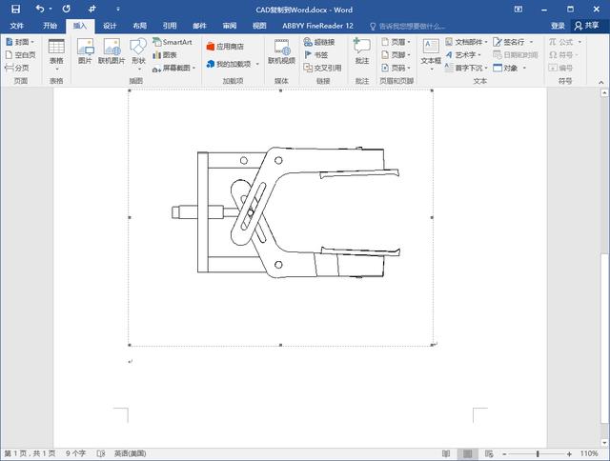The width and height of the screenshot is (610, 461).
Task: Insert 联机视频 online video
Action: (x=282, y=51)
